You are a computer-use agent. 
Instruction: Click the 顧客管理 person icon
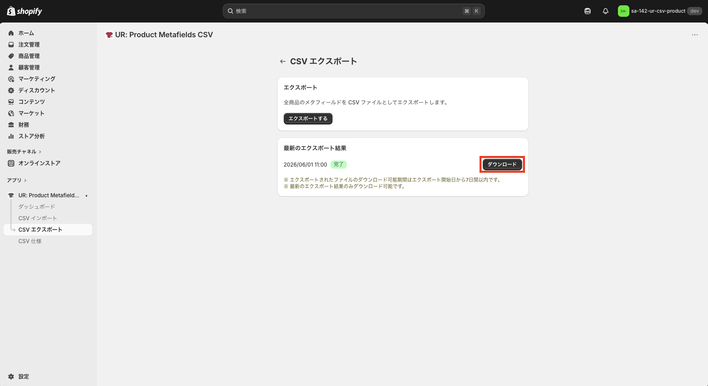pos(11,68)
